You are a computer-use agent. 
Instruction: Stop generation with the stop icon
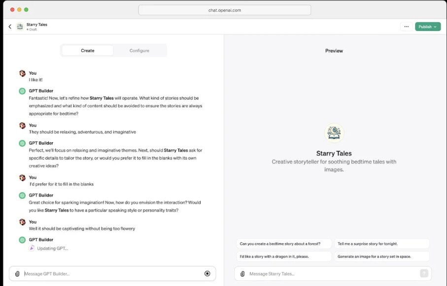(x=207, y=274)
